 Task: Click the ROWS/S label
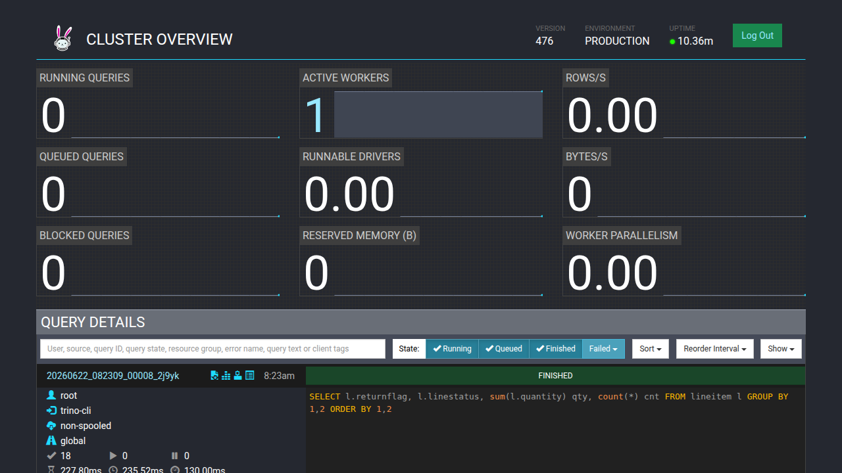click(585, 78)
